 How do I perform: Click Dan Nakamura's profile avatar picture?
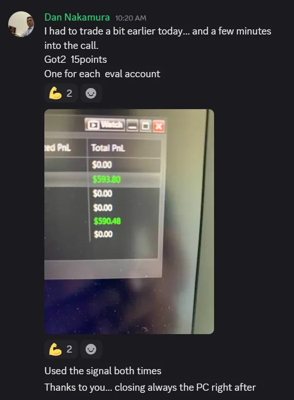21,24
